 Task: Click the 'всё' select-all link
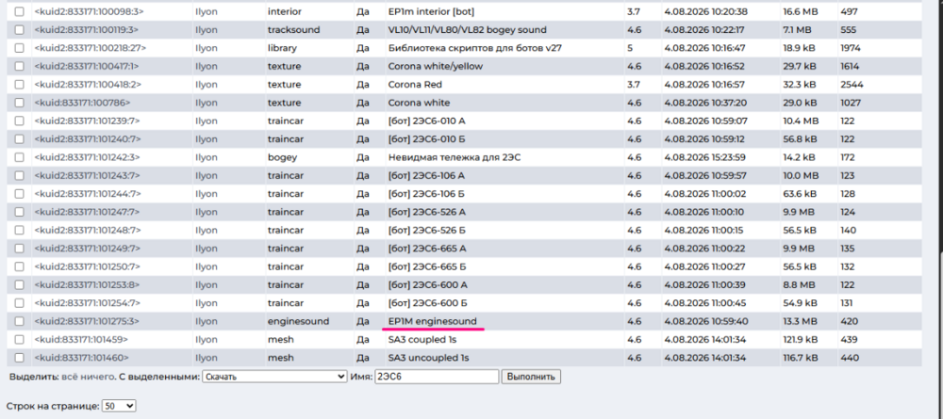click(71, 377)
